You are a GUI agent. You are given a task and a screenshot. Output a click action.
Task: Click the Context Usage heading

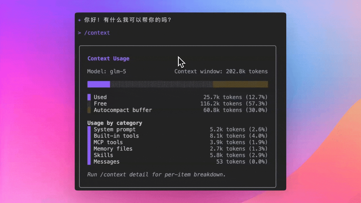[108, 58]
